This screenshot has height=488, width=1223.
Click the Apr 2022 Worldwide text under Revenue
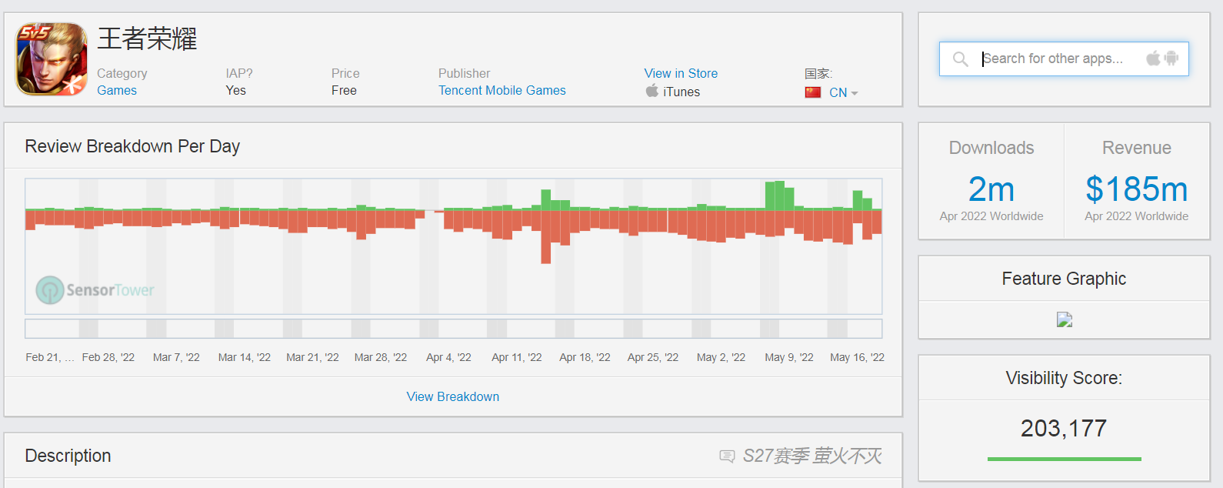click(x=1137, y=216)
